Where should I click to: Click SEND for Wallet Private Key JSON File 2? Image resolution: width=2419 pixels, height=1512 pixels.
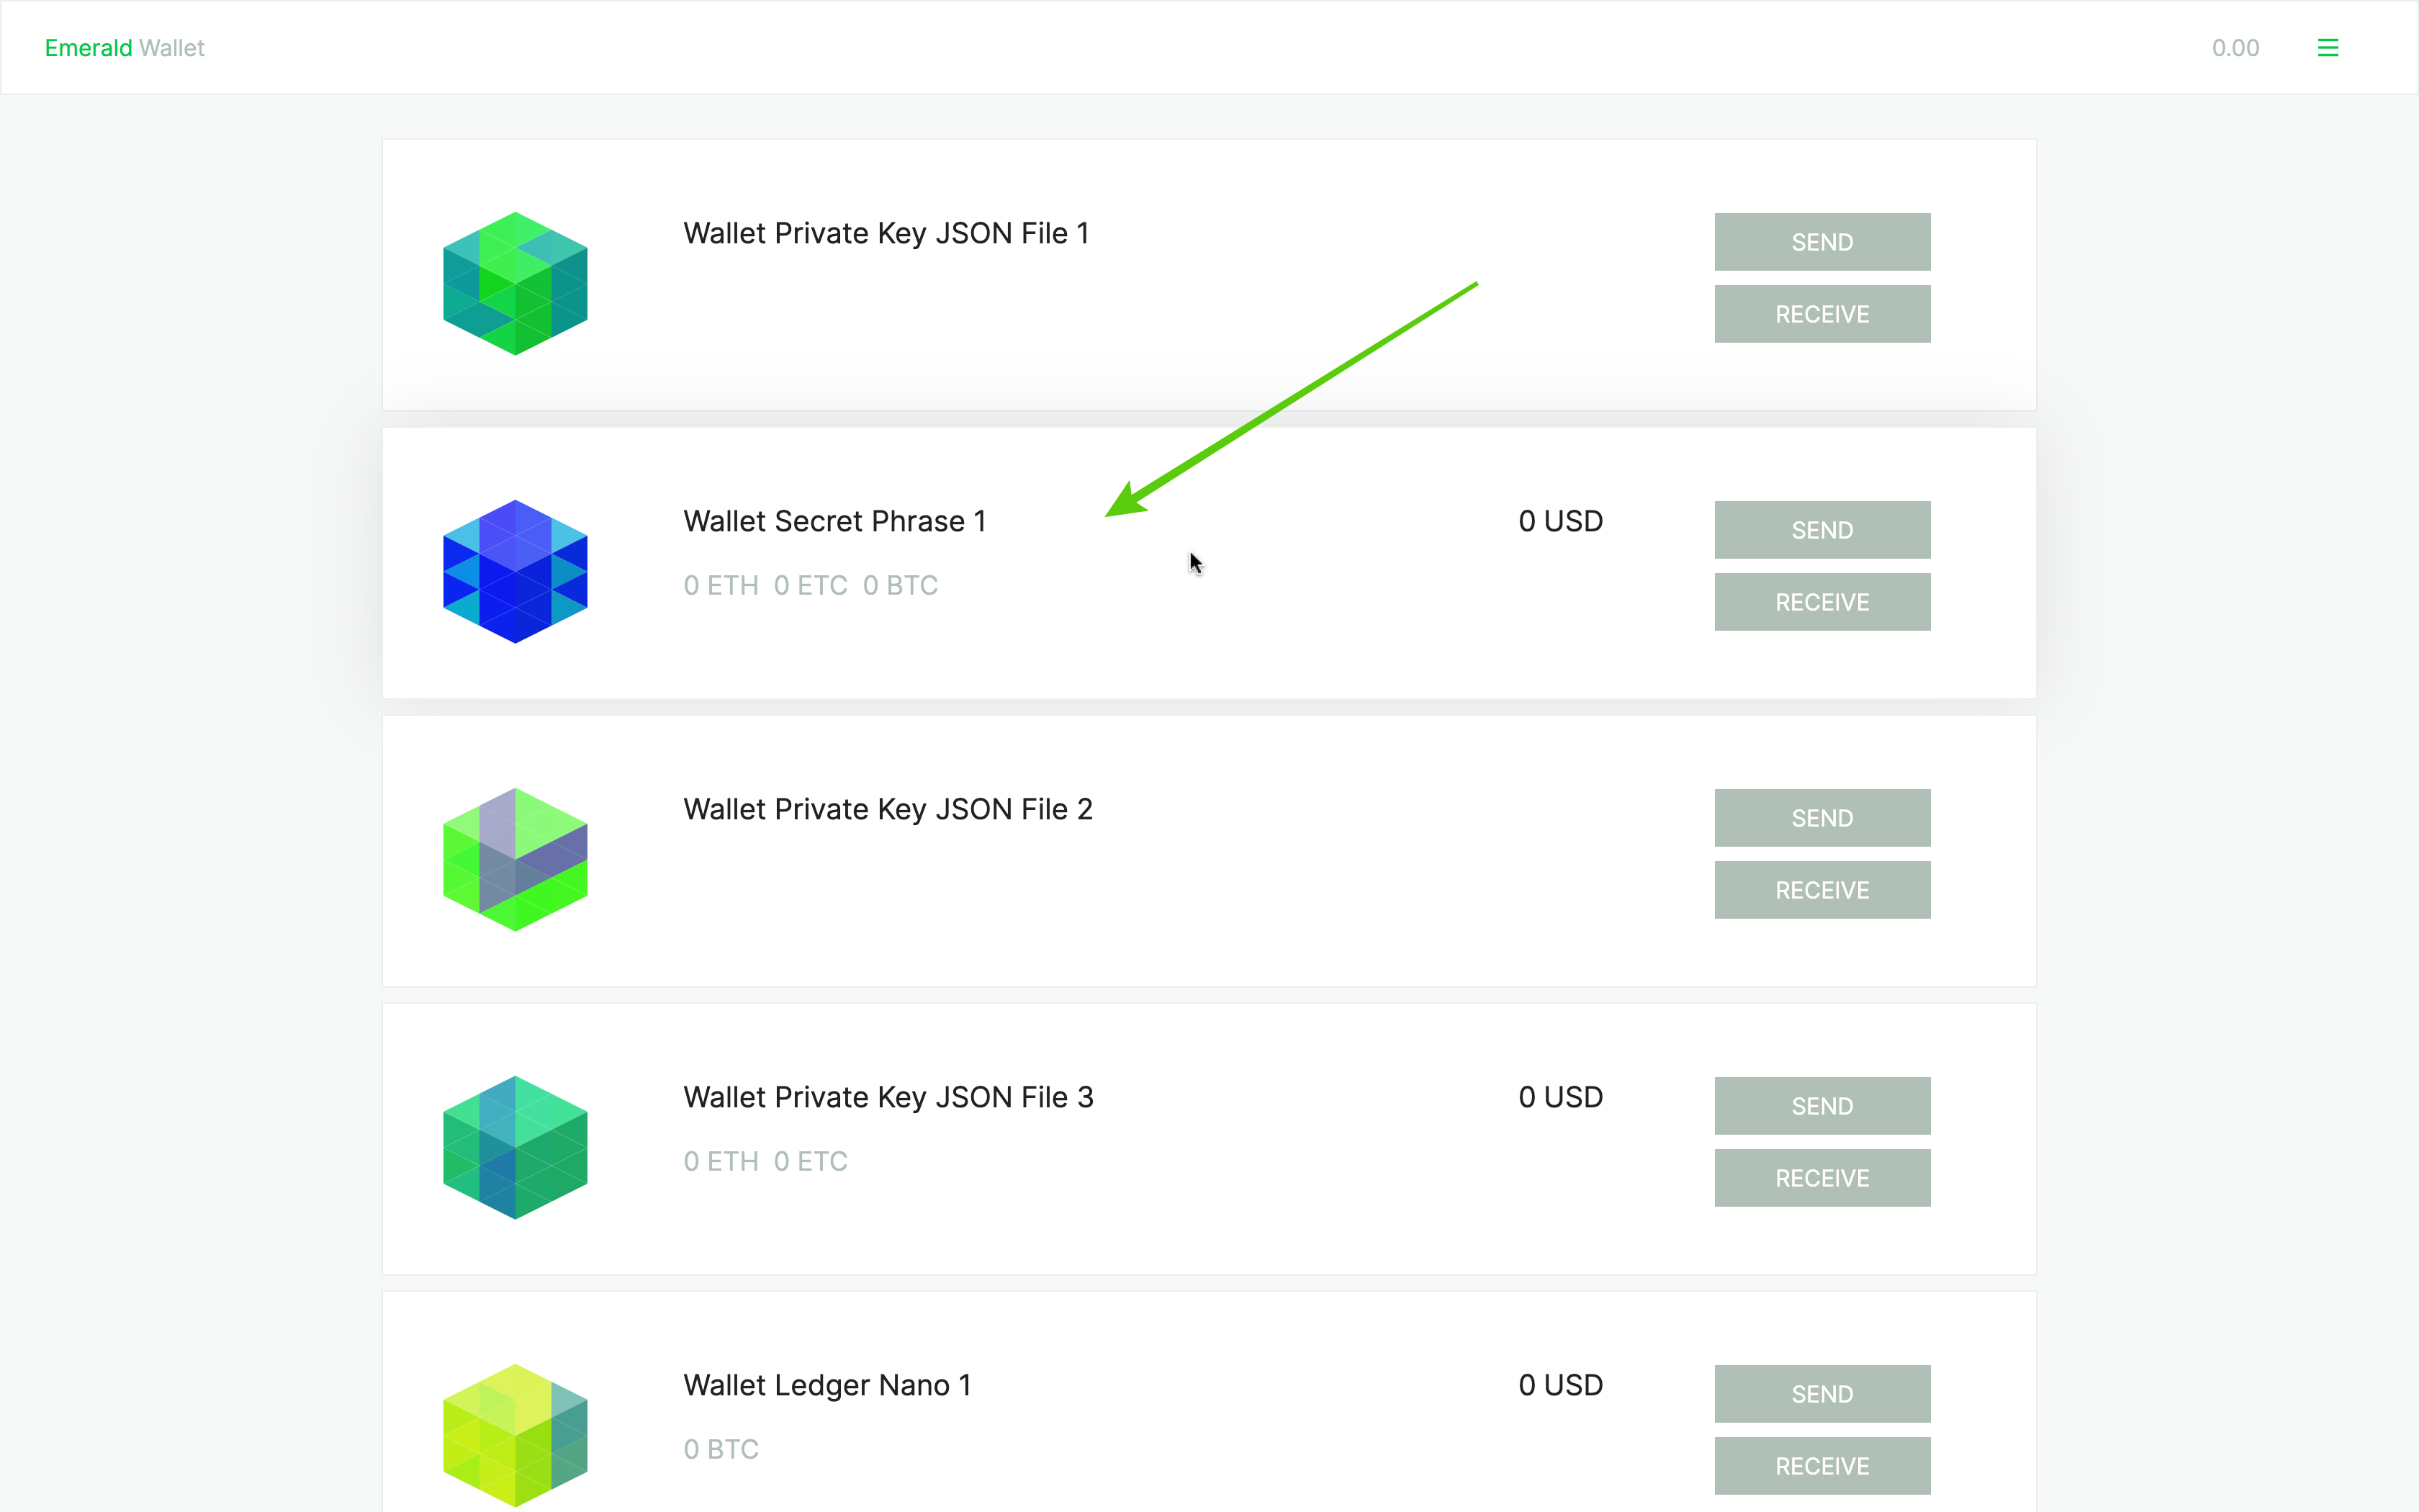point(1821,817)
